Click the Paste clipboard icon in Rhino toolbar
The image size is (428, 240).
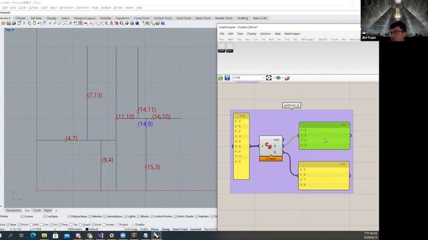pyautogui.click(x=34, y=23)
